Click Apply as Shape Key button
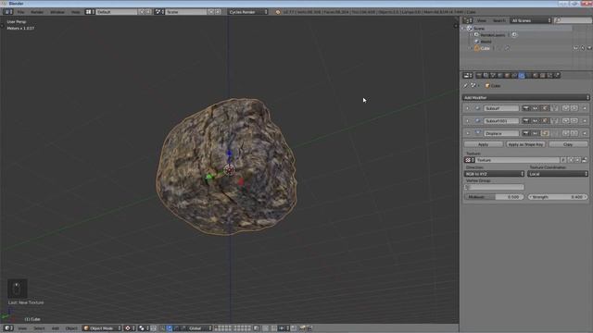 click(525, 144)
